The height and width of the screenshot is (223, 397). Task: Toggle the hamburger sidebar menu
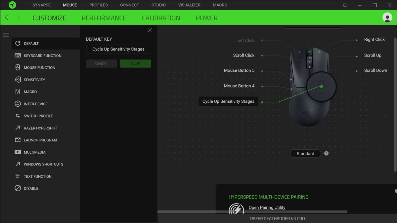(6, 35)
